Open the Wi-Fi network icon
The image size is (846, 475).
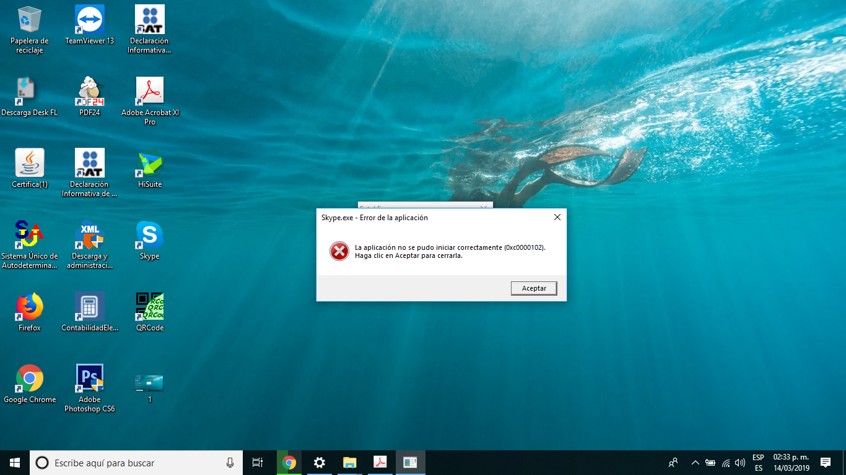725,463
